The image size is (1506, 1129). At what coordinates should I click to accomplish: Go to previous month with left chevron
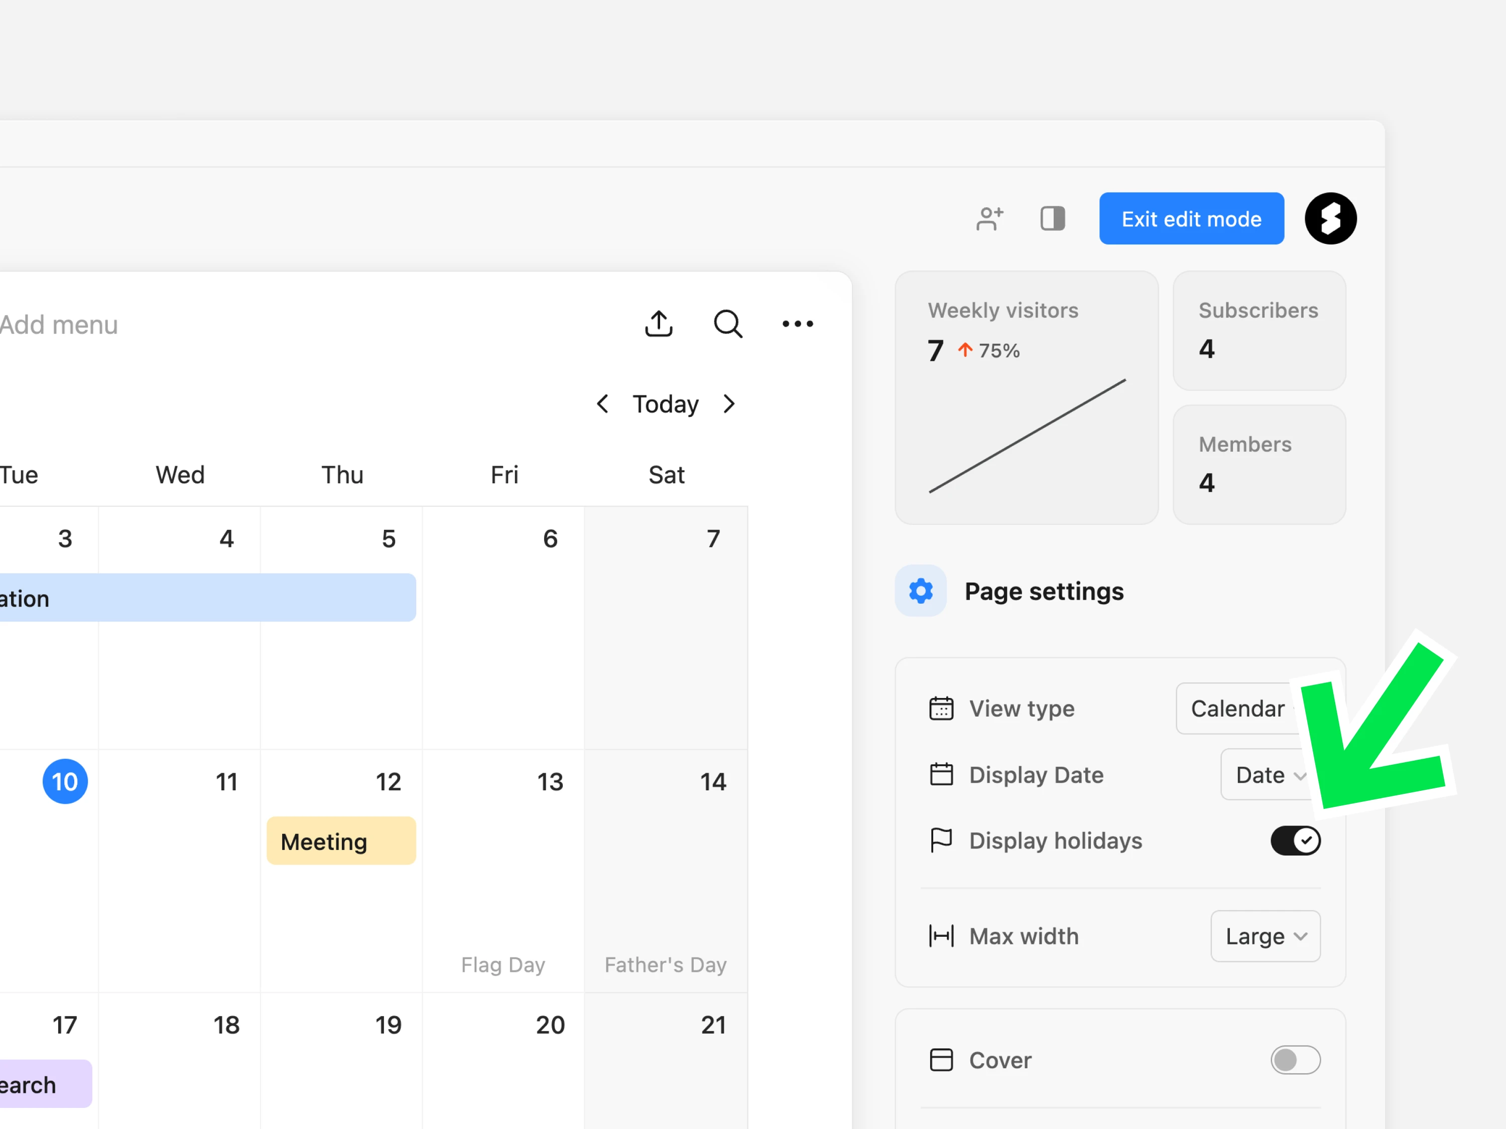[602, 403]
